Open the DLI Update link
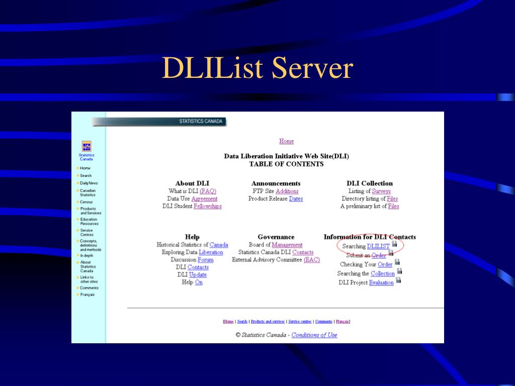Image resolution: width=515 pixels, height=386 pixels. coord(198,275)
